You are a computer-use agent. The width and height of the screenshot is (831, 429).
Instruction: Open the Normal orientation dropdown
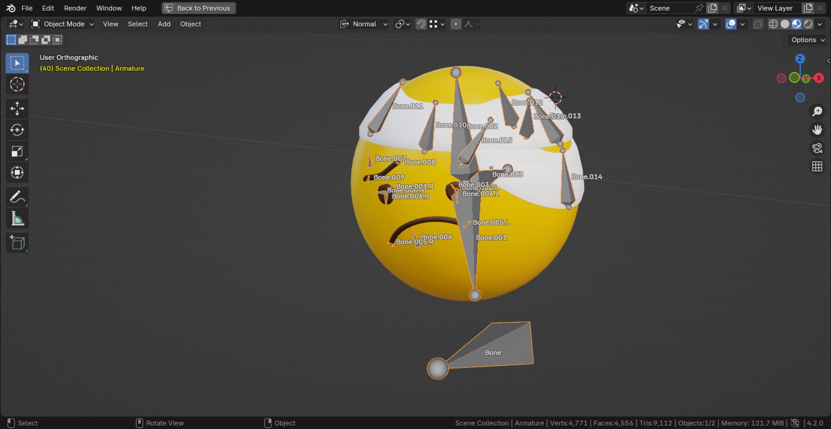(x=364, y=24)
